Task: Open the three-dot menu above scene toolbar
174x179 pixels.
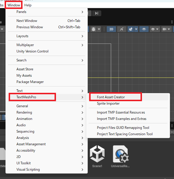Action: pyautogui.click(x=172, y=22)
